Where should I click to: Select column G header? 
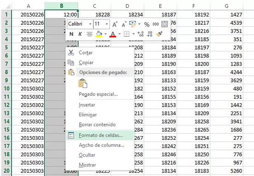[226, 6]
